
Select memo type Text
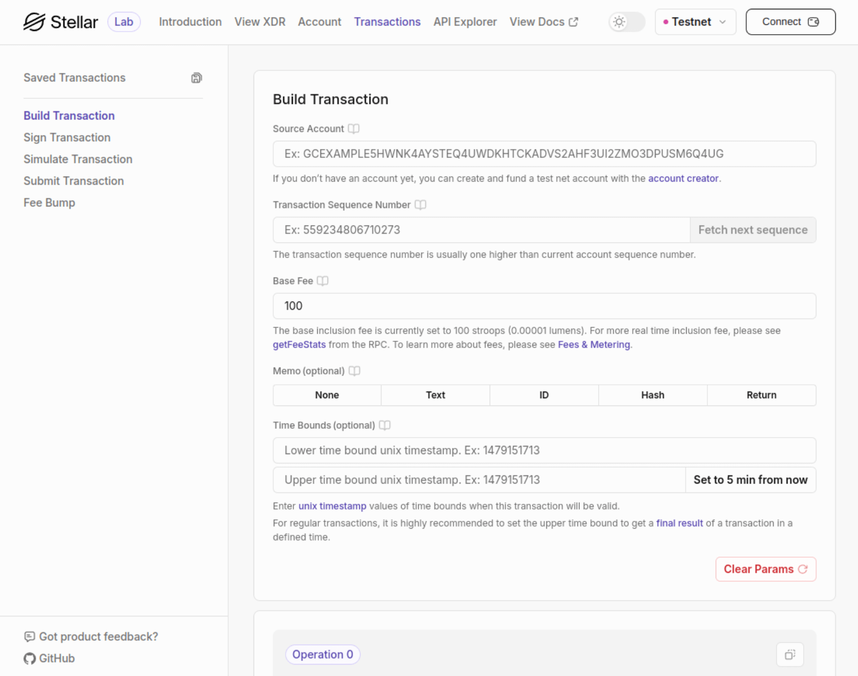point(436,395)
